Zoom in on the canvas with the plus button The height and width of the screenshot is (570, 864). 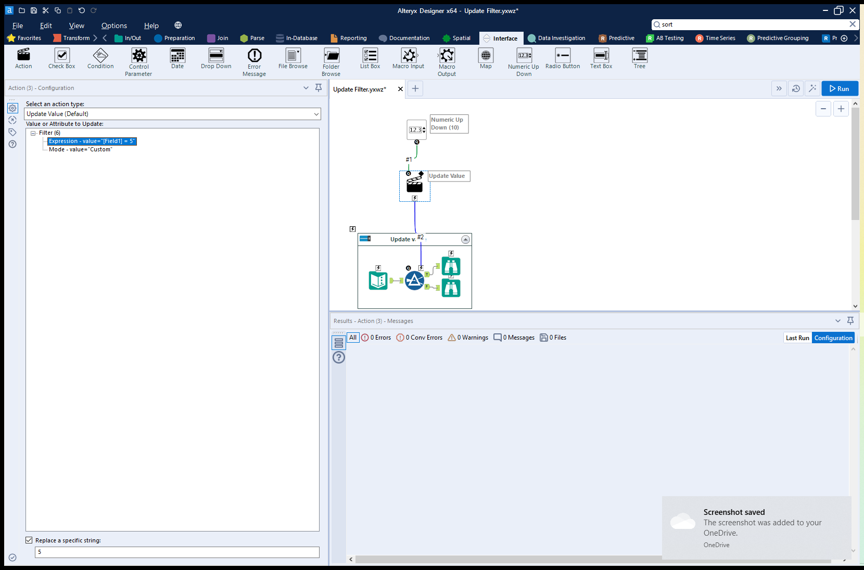tap(841, 109)
